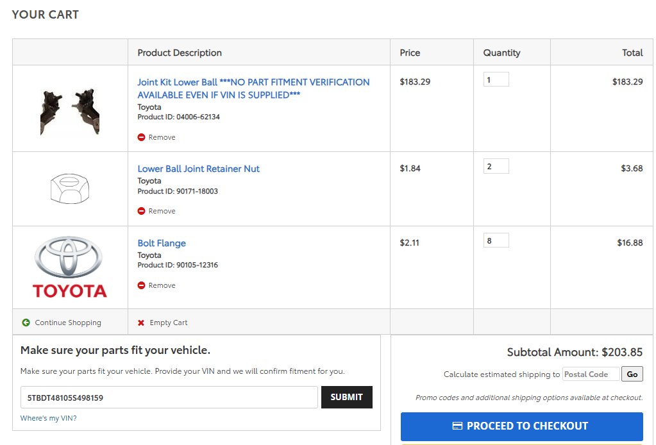The height and width of the screenshot is (445, 656).
Task: Click the Subtotal Amount: $203.85 text
Action: point(575,352)
